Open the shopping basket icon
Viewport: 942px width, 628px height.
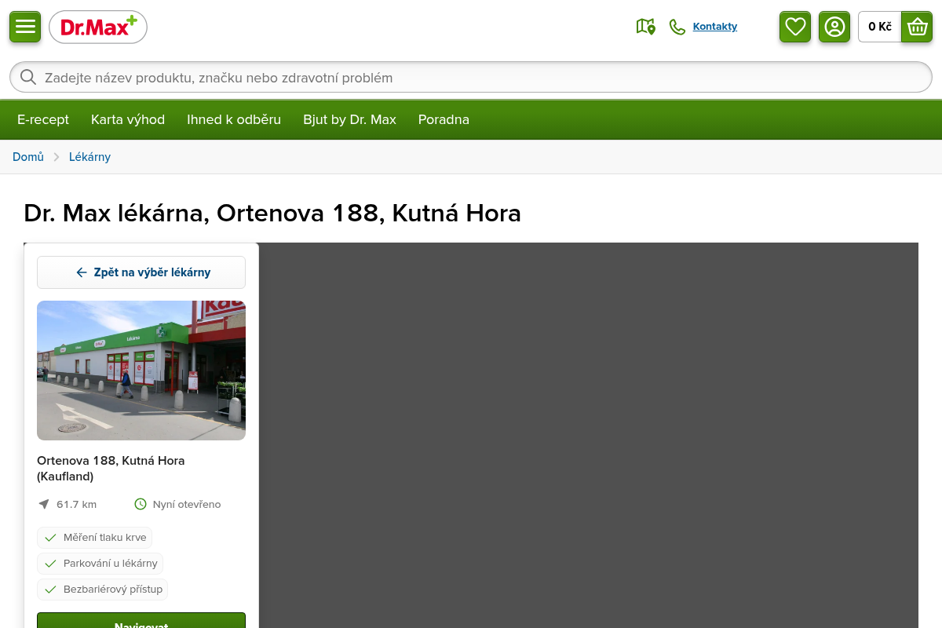pos(917,27)
